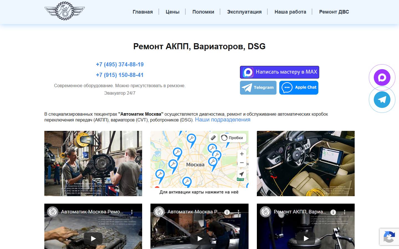Follow the Наши подразделения link
This screenshot has width=399, height=249.
(222, 120)
